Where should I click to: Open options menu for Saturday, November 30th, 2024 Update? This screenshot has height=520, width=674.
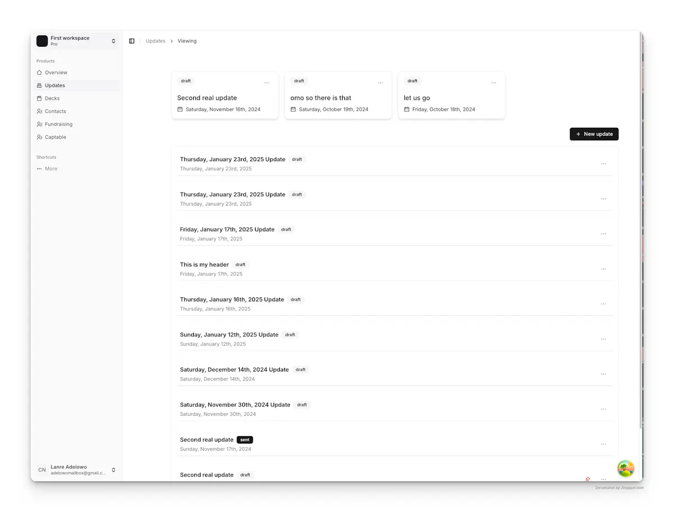[x=603, y=409]
